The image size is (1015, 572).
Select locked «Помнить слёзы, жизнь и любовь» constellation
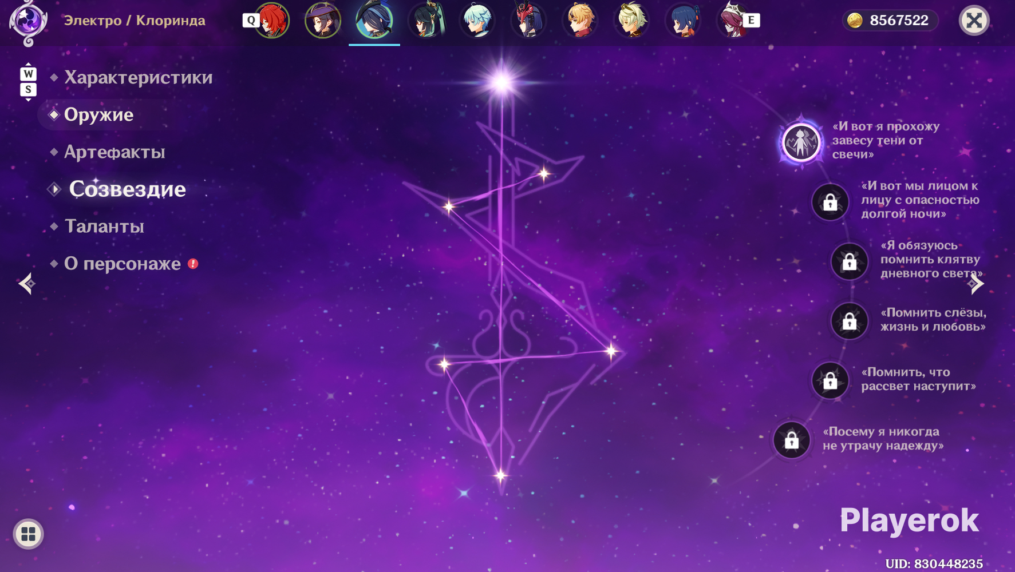850,321
